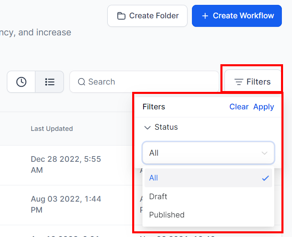The width and height of the screenshot is (292, 237).
Task: Click the Last Updated column header
Action: (x=52, y=128)
